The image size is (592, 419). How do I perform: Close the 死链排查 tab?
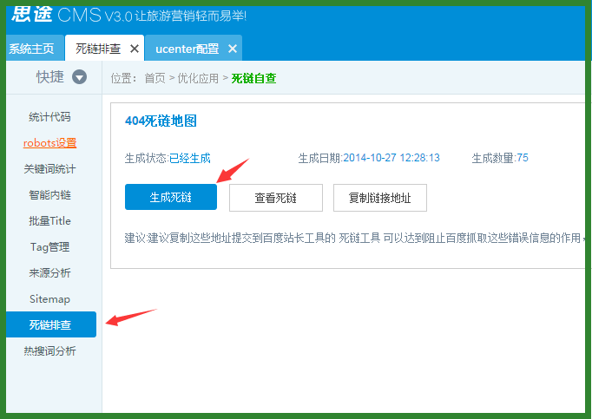[134, 49]
